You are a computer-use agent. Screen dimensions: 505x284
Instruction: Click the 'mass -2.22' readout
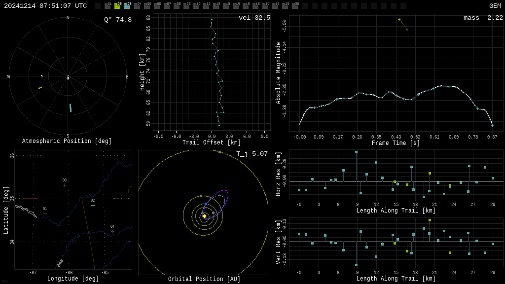pyautogui.click(x=483, y=18)
